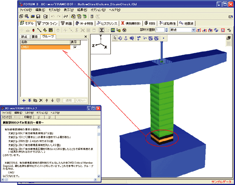Switch to the 横拘束材料 tab

(131, 23)
